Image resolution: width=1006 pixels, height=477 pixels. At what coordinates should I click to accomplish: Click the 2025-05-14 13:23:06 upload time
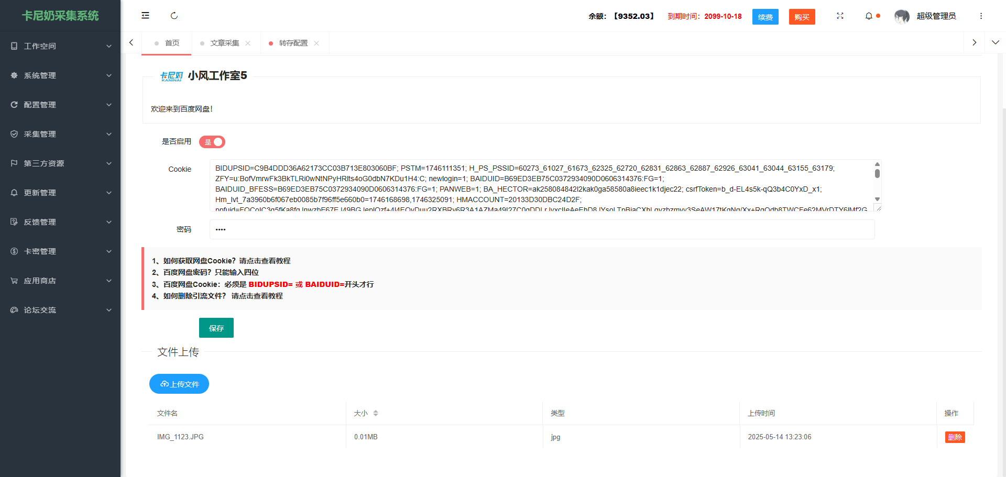[780, 437]
